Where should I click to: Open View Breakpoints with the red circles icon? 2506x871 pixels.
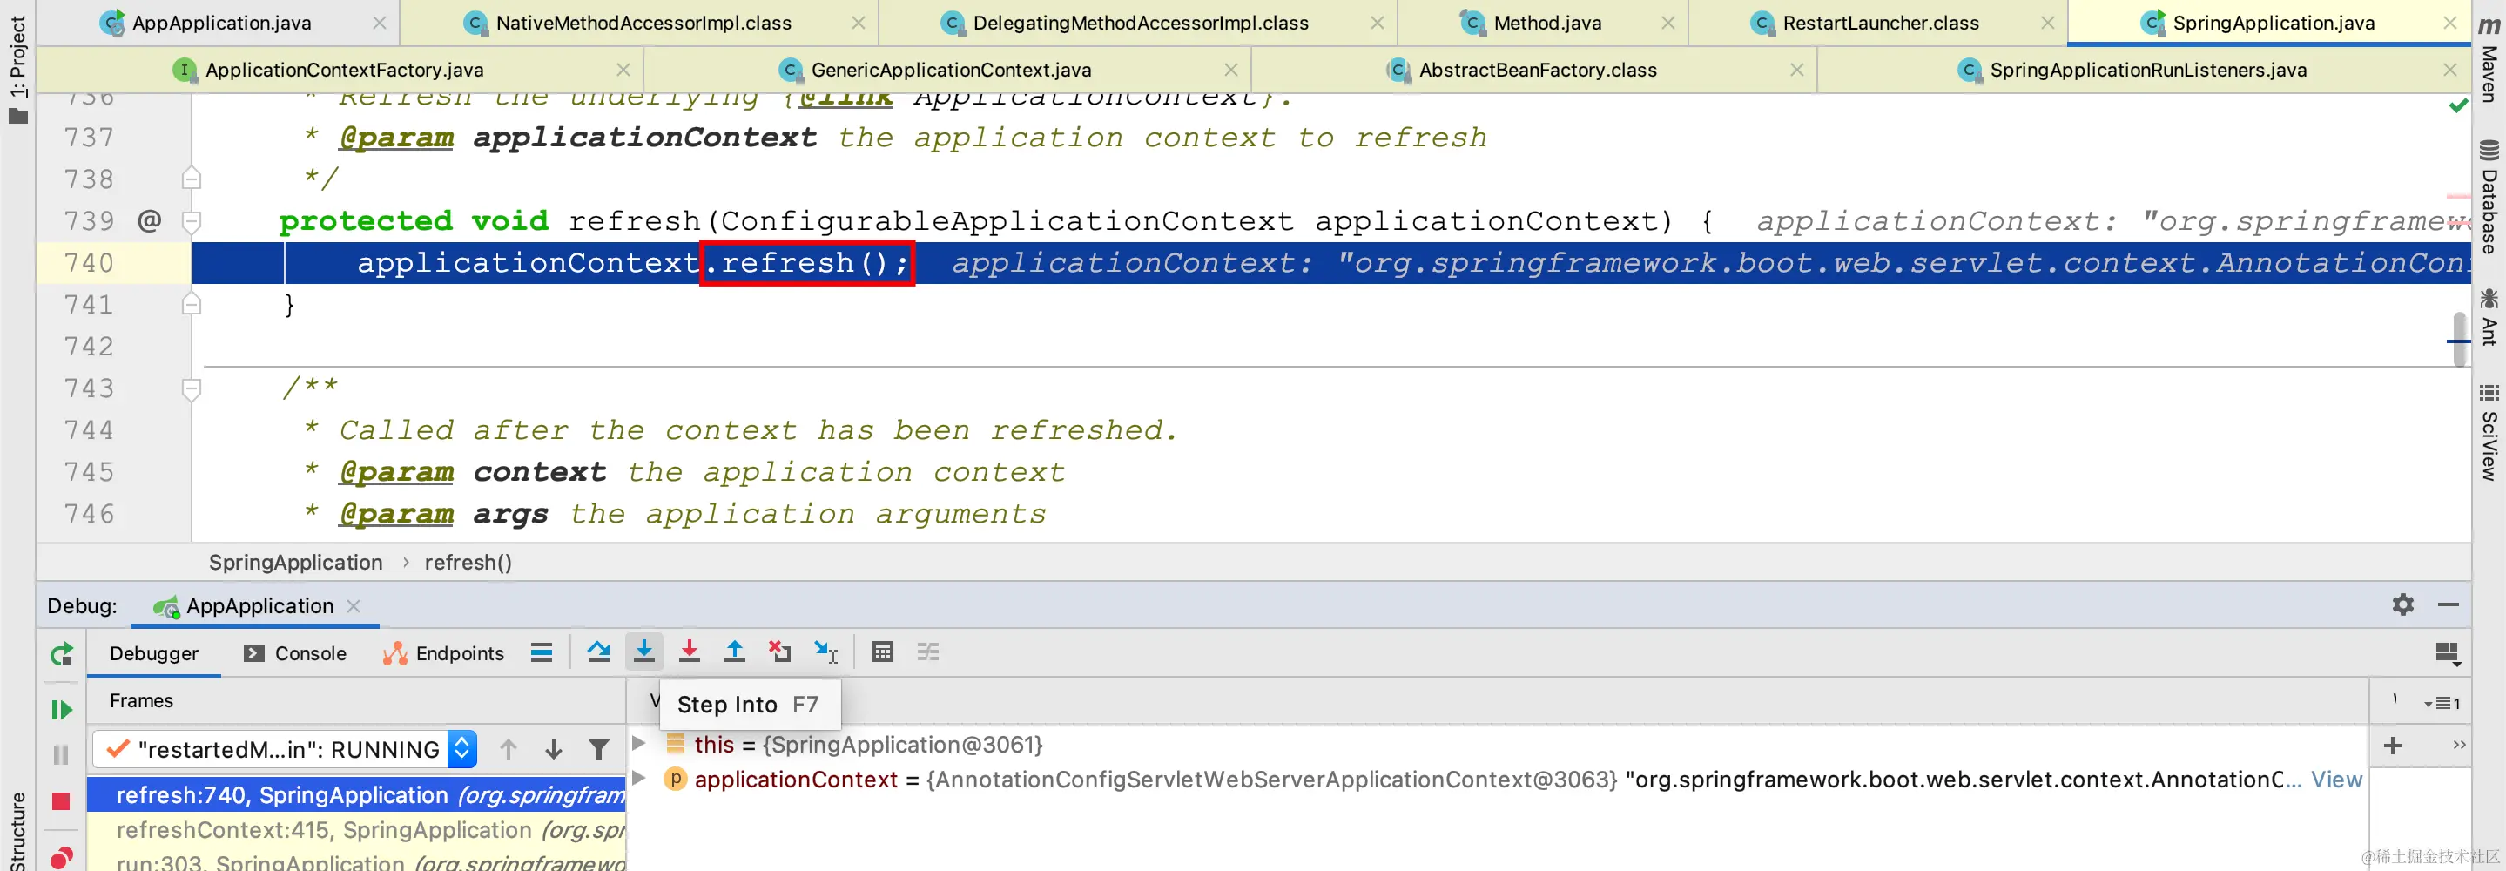point(61,857)
